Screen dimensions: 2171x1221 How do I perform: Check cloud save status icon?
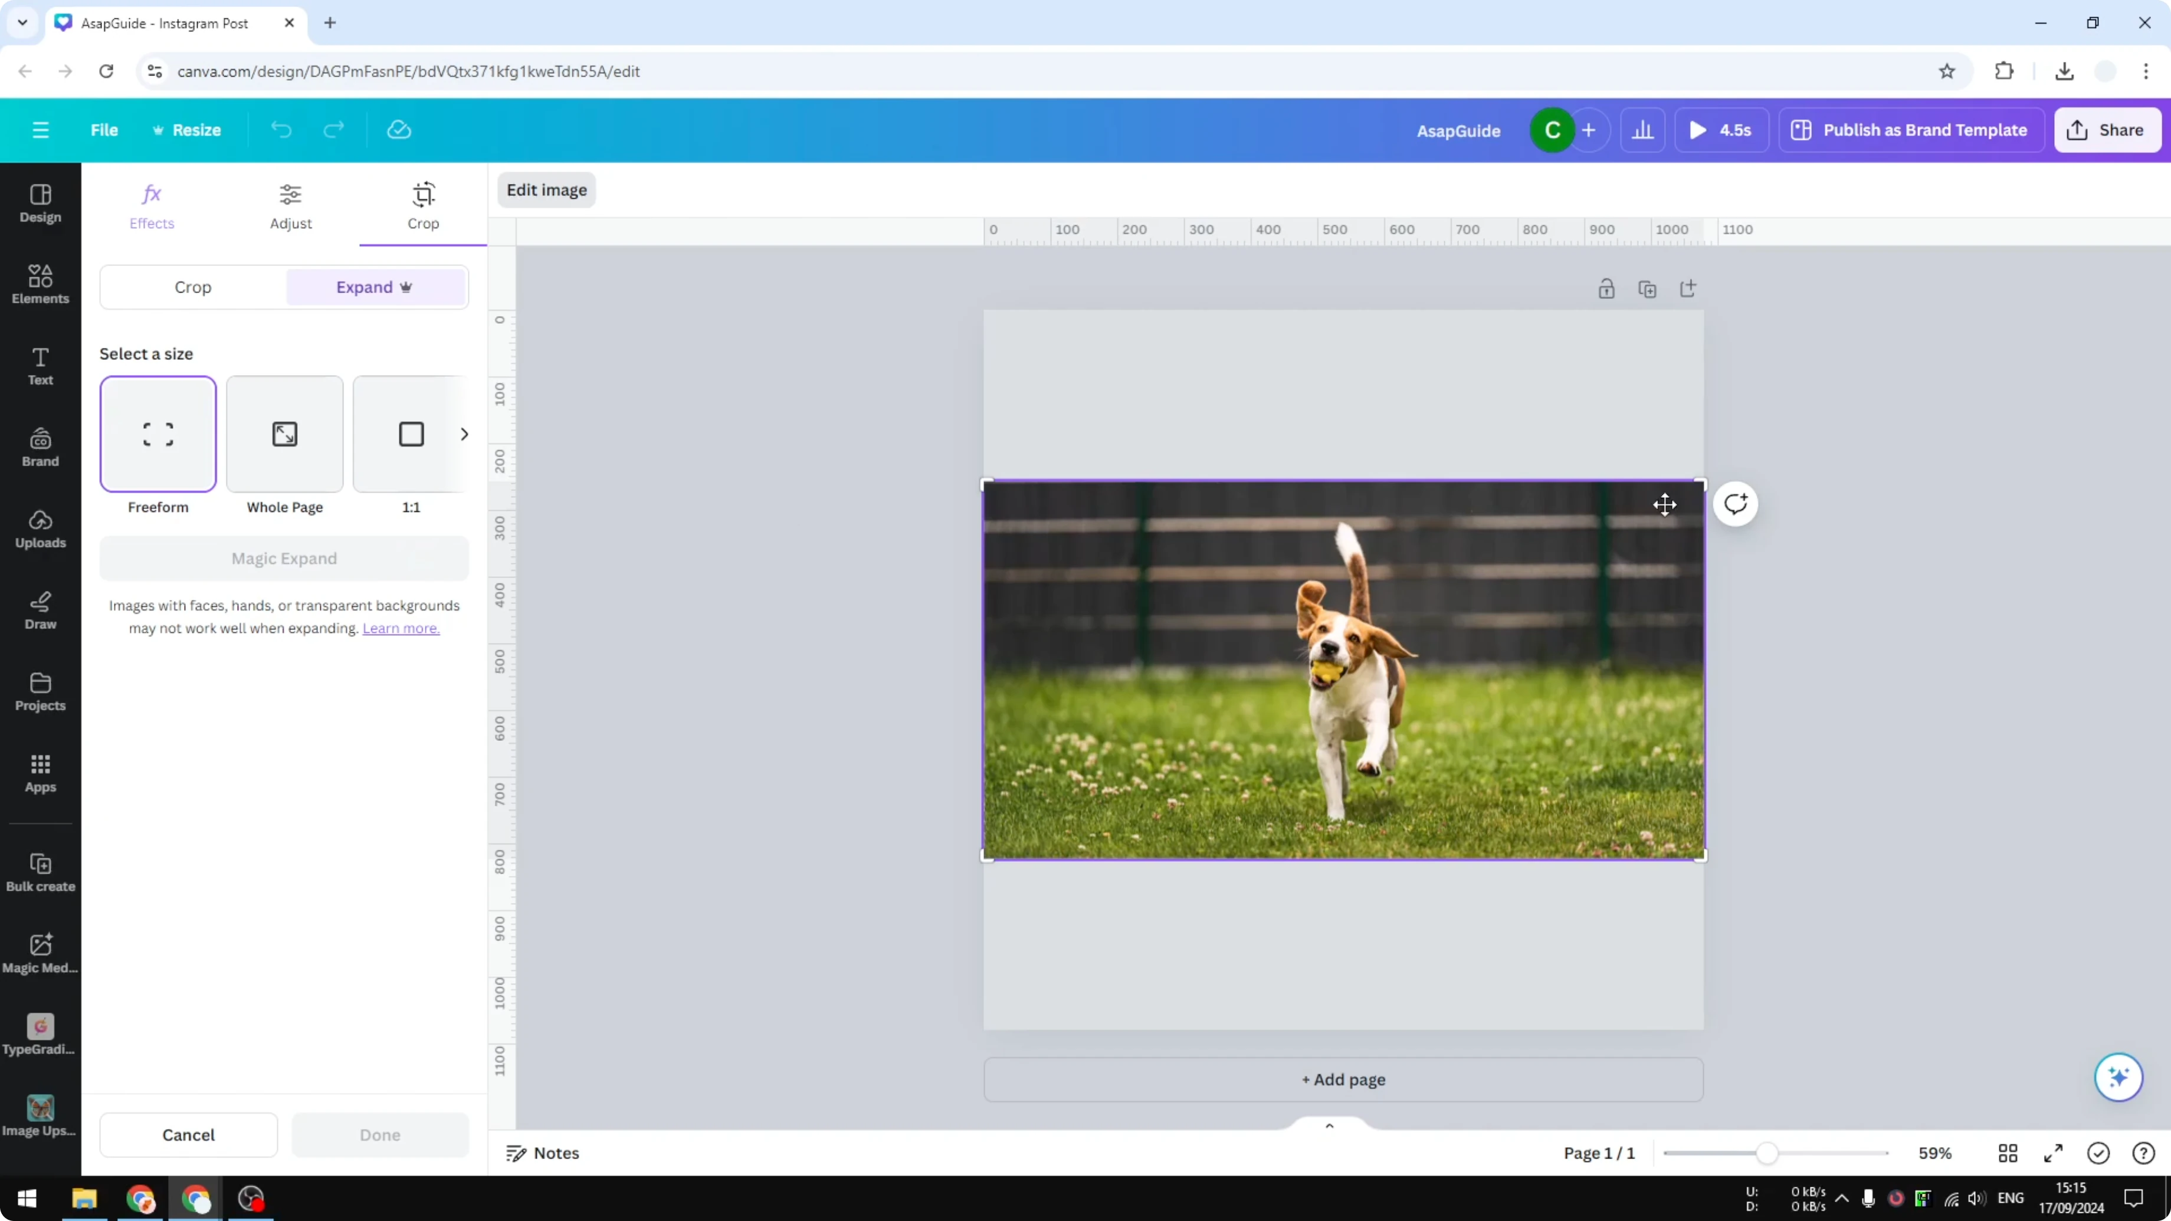(x=399, y=130)
